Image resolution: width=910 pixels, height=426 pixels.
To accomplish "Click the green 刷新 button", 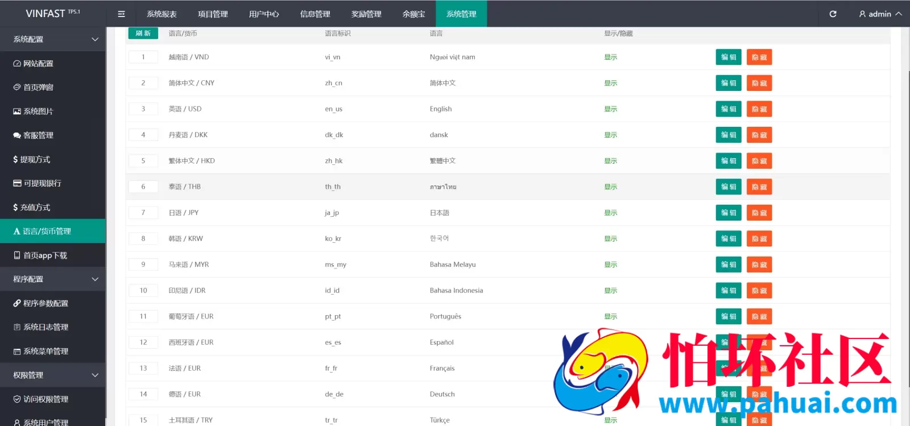I will (x=143, y=33).
